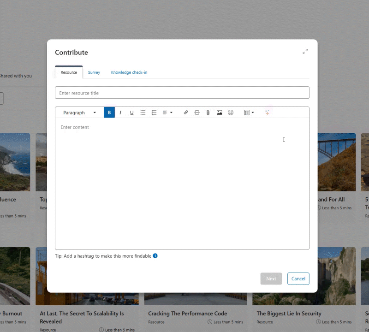The height and width of the screenshot is (332, 369).
Task: Apply italic formatting
Action: 120,112
